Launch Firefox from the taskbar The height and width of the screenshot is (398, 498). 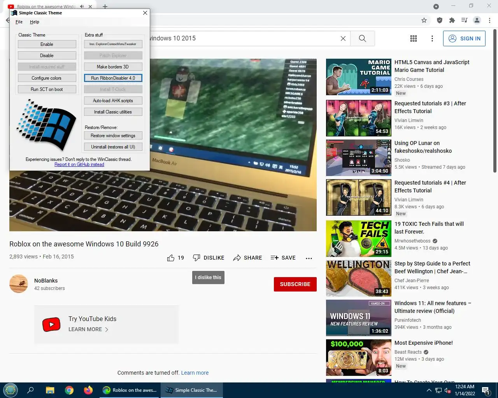tap(88, 390)
